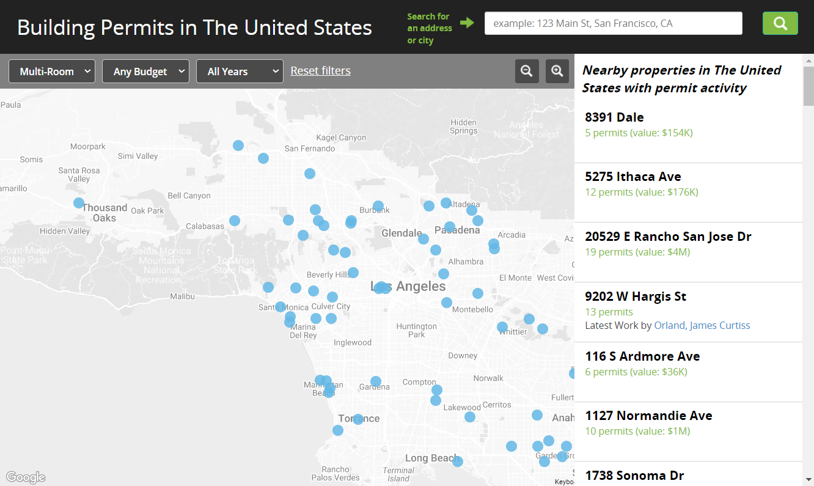Select the 8391 Dale property listing
The width and height of the screenshot is (814, 486).
(614, 117)
